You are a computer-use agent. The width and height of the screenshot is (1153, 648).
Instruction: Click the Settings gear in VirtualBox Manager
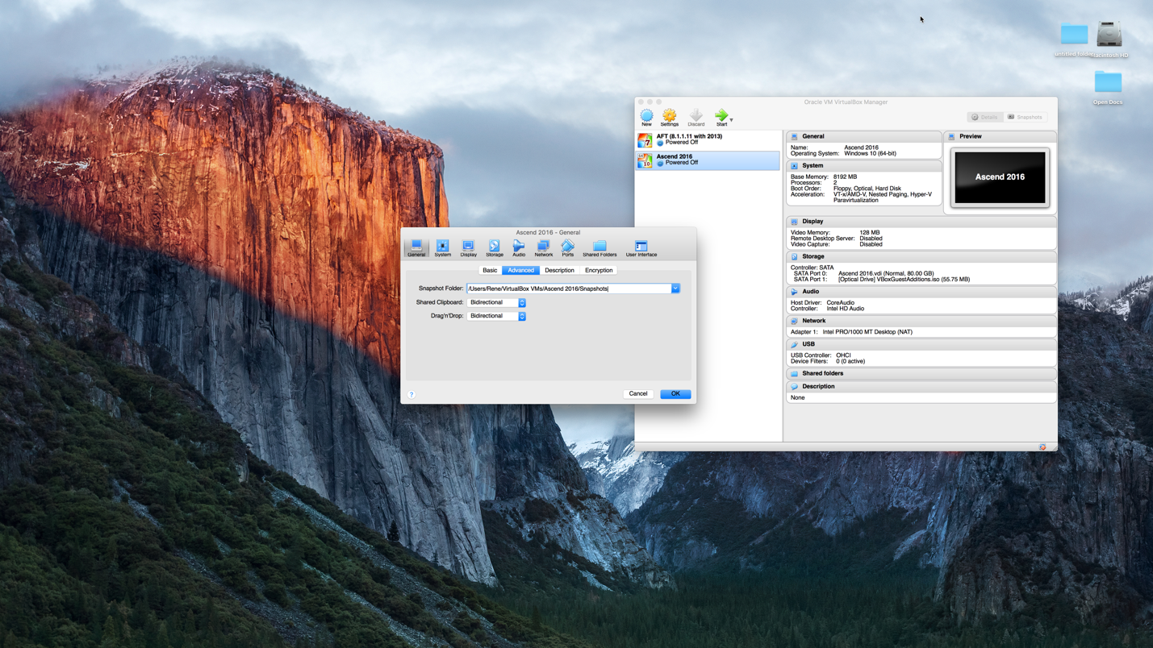click(x=670, y=118)
